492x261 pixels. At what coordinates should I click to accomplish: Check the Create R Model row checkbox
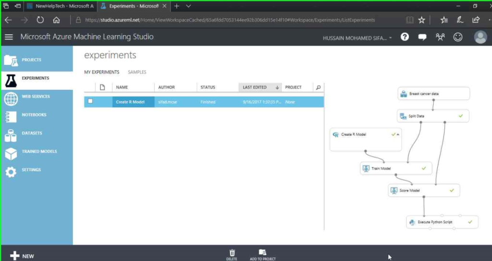[90, 101]
